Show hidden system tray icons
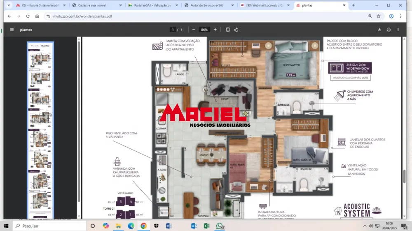The width and height of the screenshot is (412, 231). tap(365, 226)
